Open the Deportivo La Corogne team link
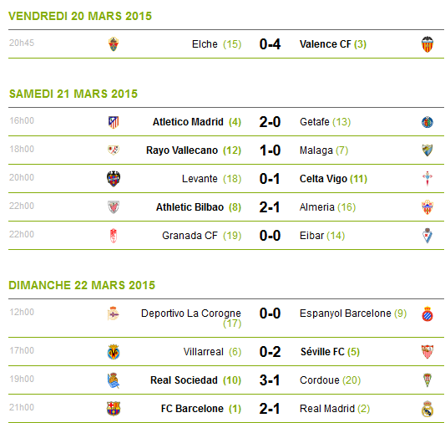The height and width of the screenshot is (423, 445). (x=191, y=313)
